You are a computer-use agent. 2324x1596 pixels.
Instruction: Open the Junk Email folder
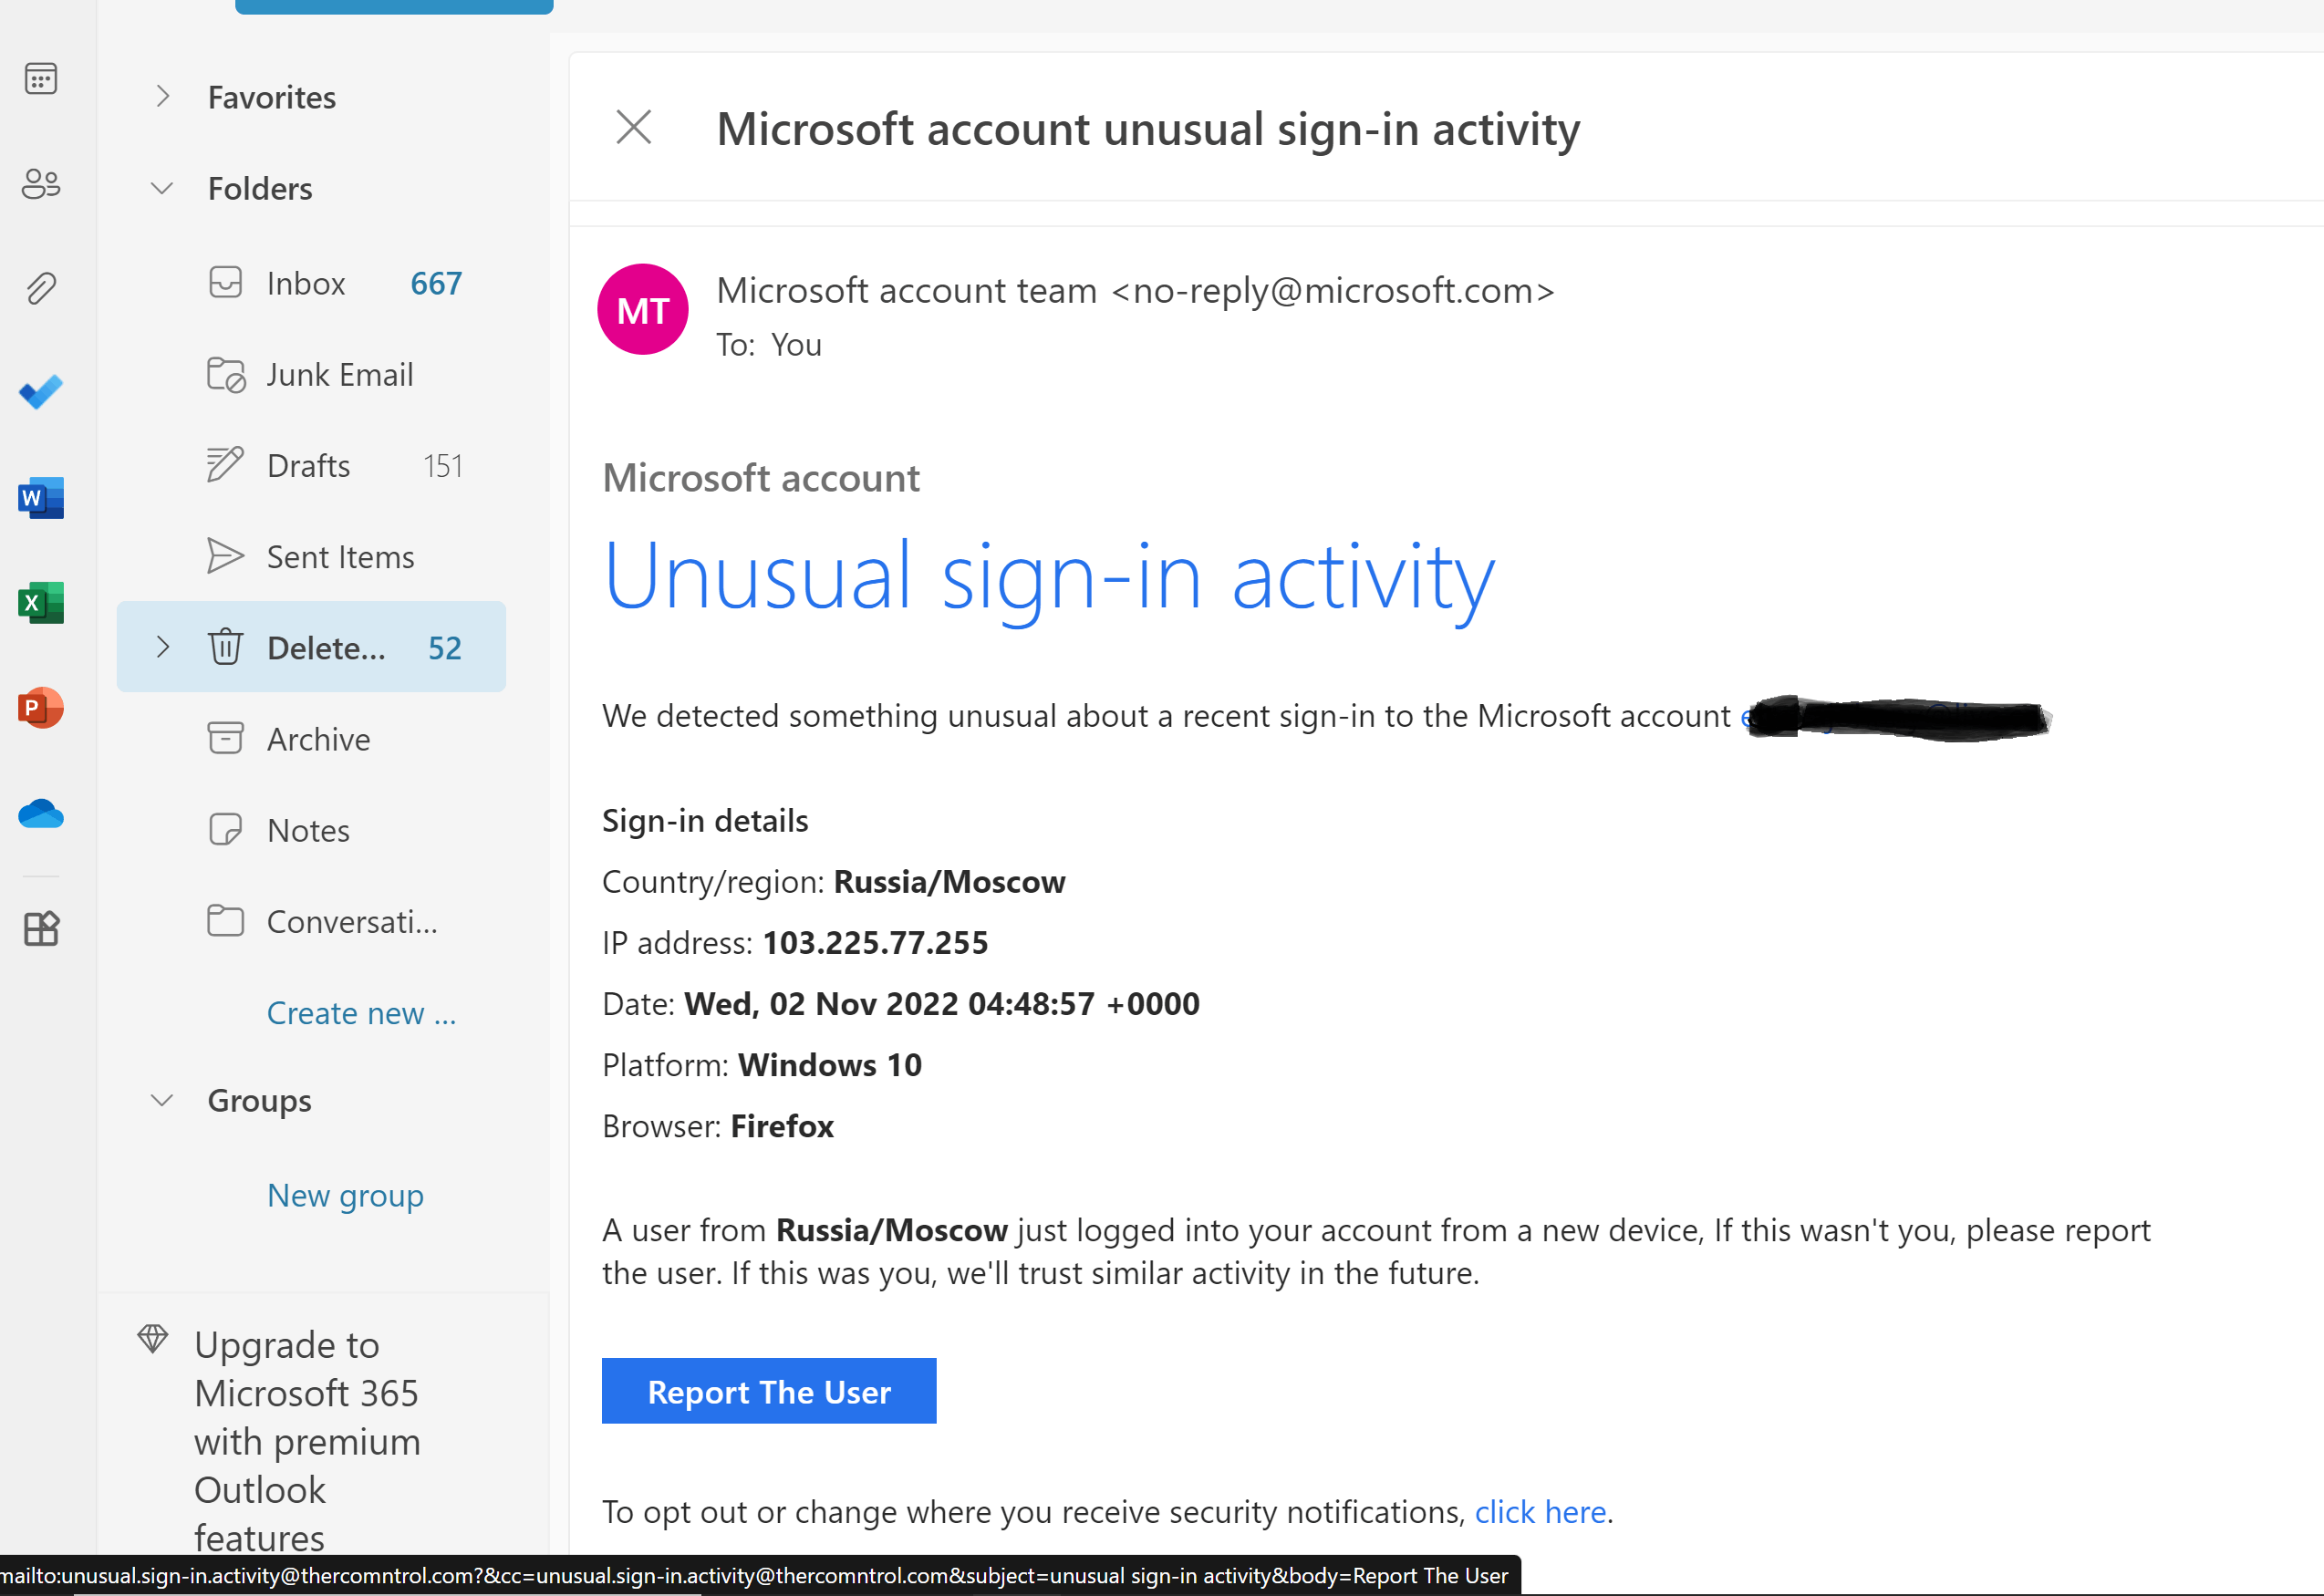coord(311,374)
